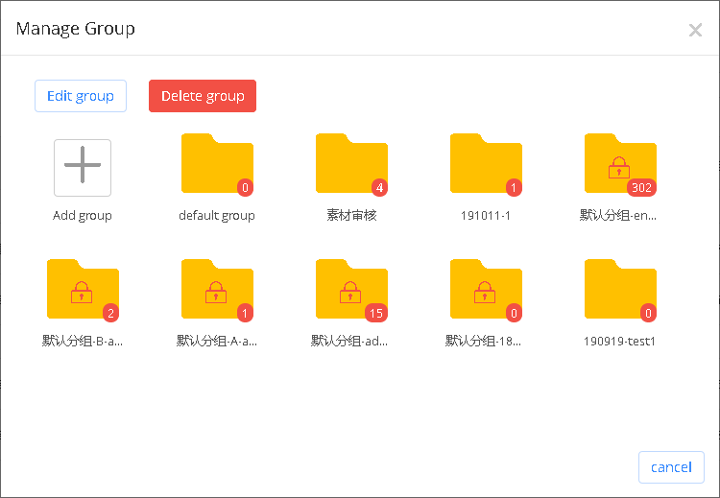Click the Add group plus icon
720x498 pixels.
pos(83,168)
